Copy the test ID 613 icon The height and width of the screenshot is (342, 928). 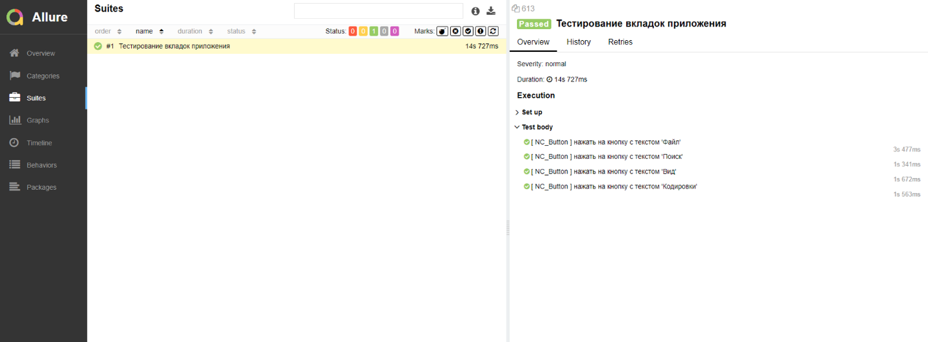point(516,8)
